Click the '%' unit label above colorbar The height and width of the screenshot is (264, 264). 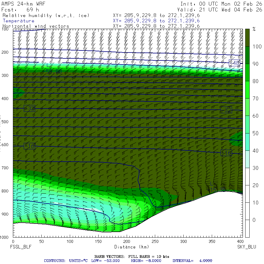(x=254, y=29)
